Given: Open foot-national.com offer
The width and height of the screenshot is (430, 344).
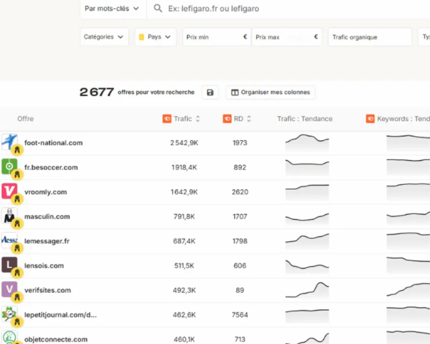Looking at the screenshot, I should (x=54, y=143).
